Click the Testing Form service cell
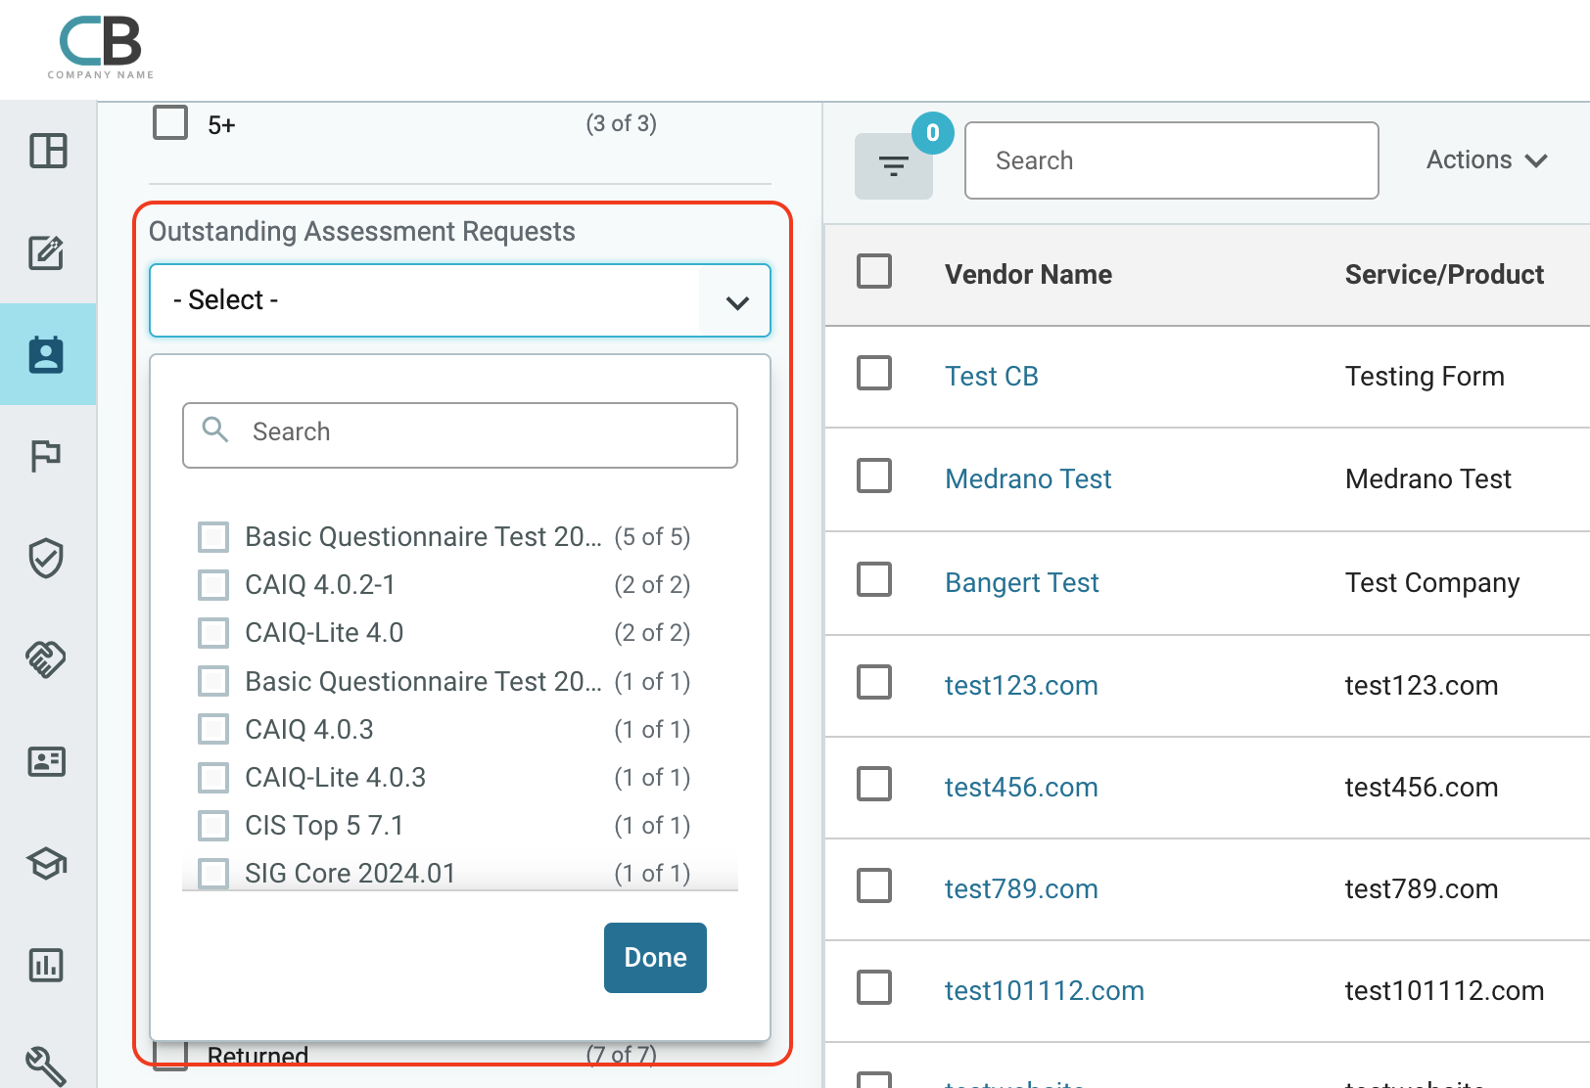 pyautogui.click(x=1425, y=376)
